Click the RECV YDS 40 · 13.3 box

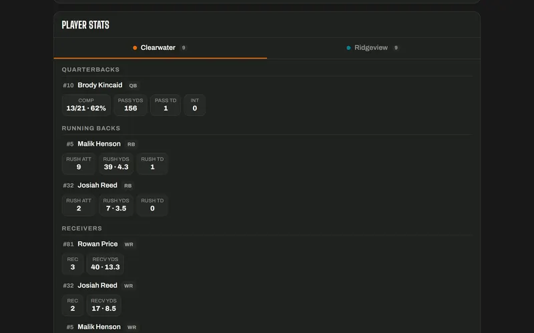point(105,264)
